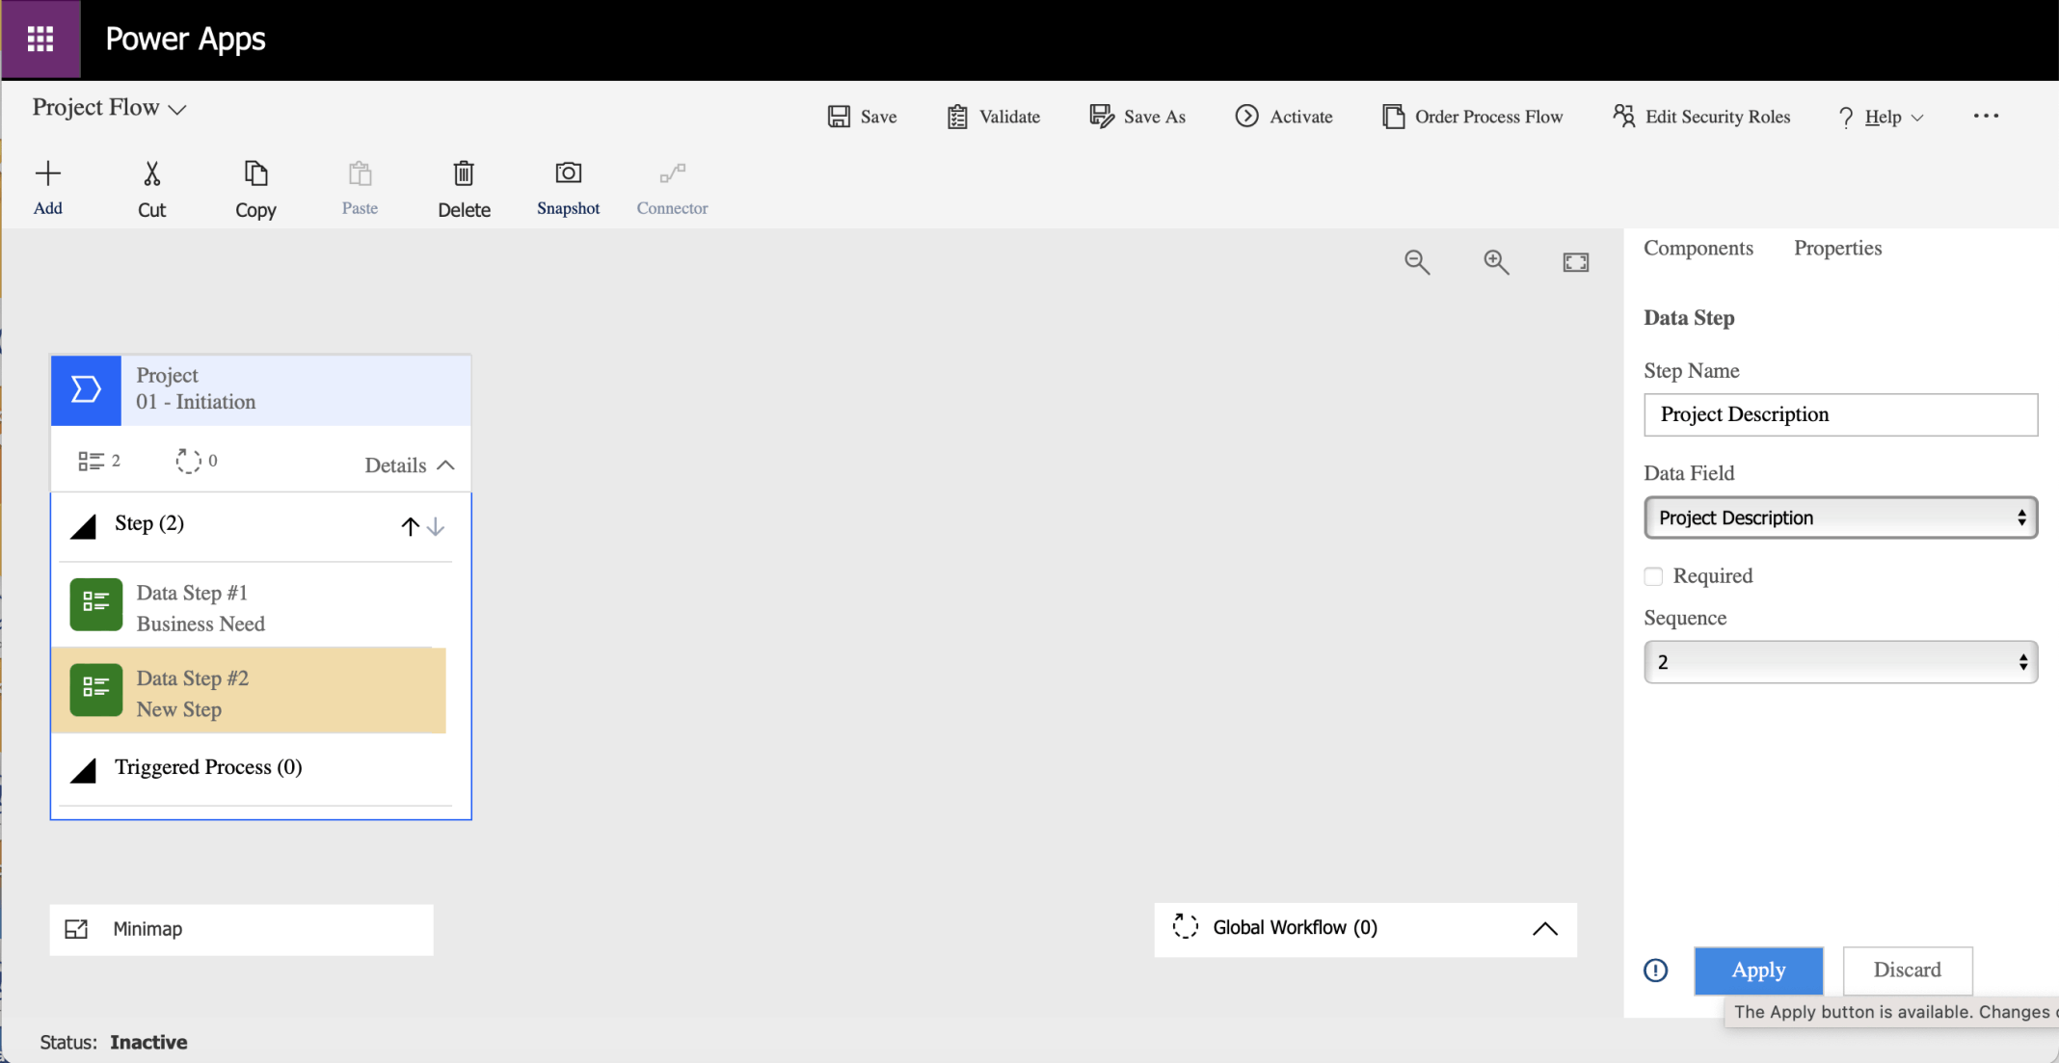Zoom in the canvas
Screen dimensions: 2059x1063
pos(1496,262)
